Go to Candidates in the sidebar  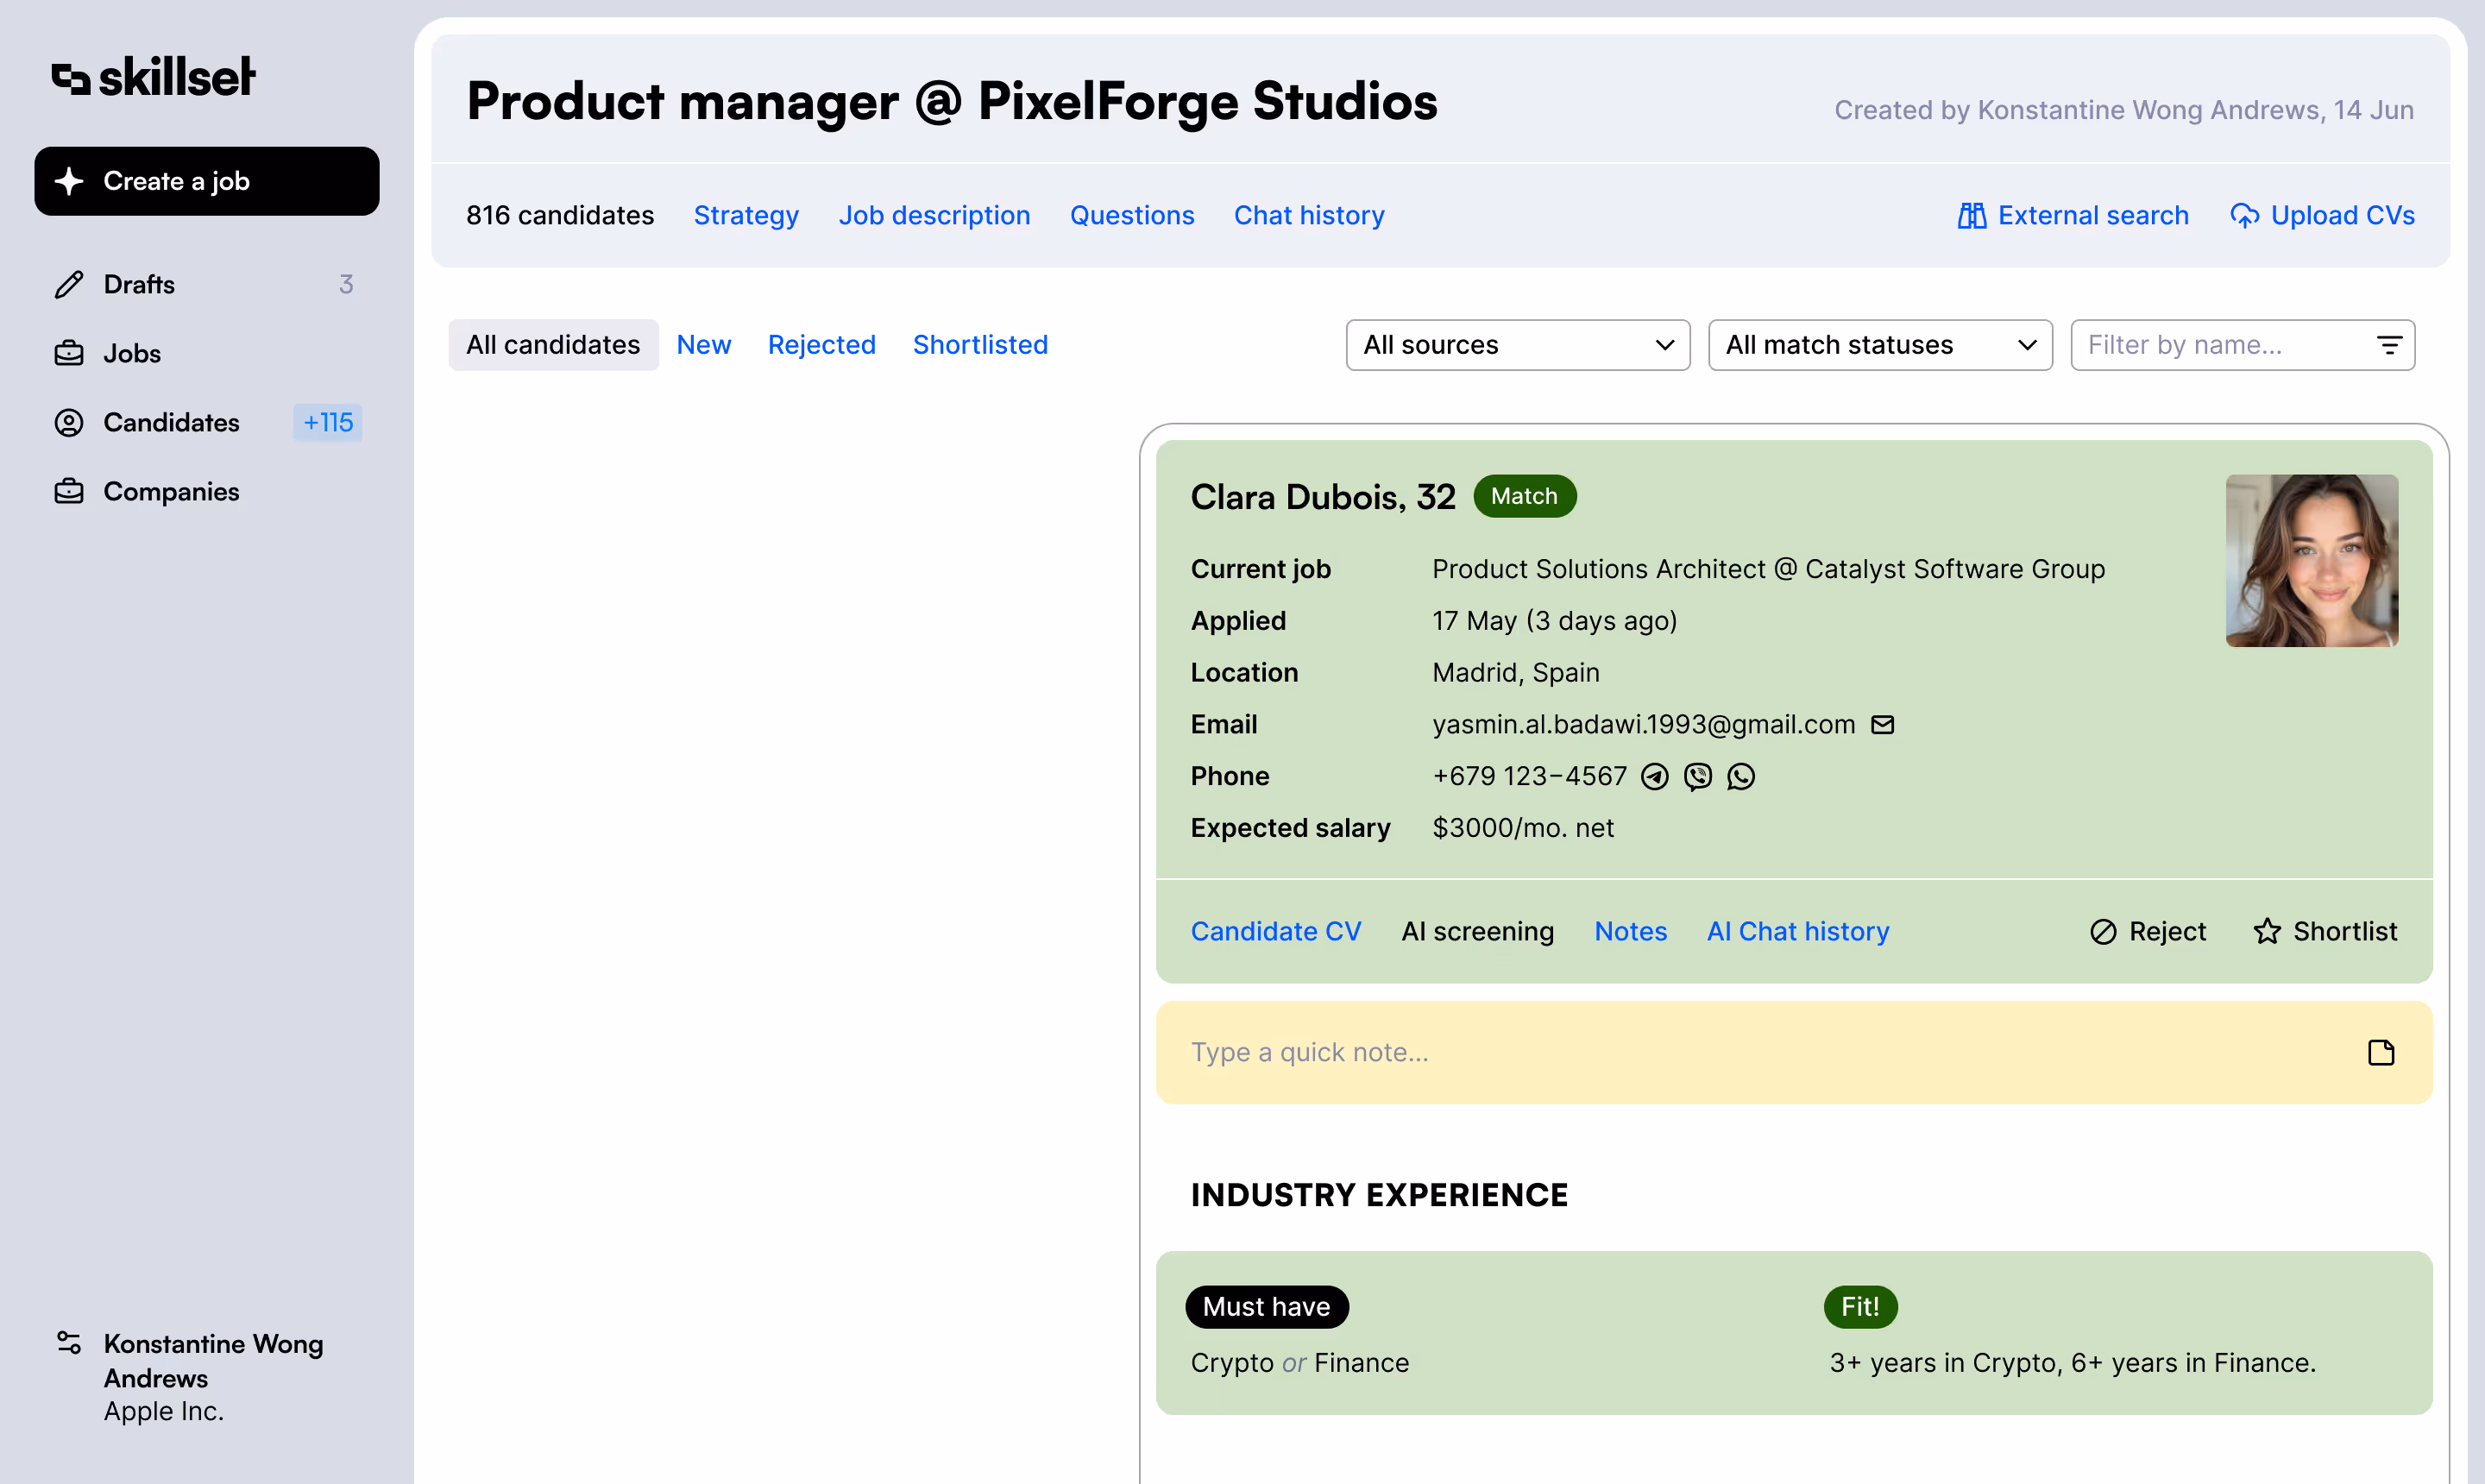pyautogui.click(x=207, y=422)
